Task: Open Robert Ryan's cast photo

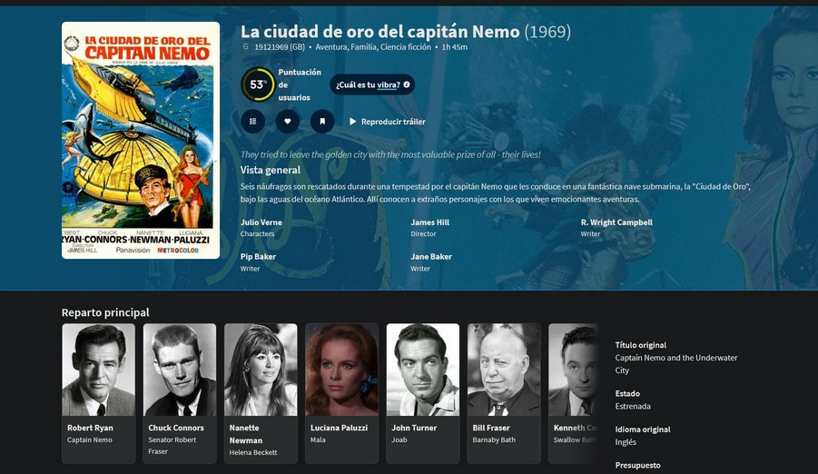Action: pyautogui.click(x=99, y=370)
